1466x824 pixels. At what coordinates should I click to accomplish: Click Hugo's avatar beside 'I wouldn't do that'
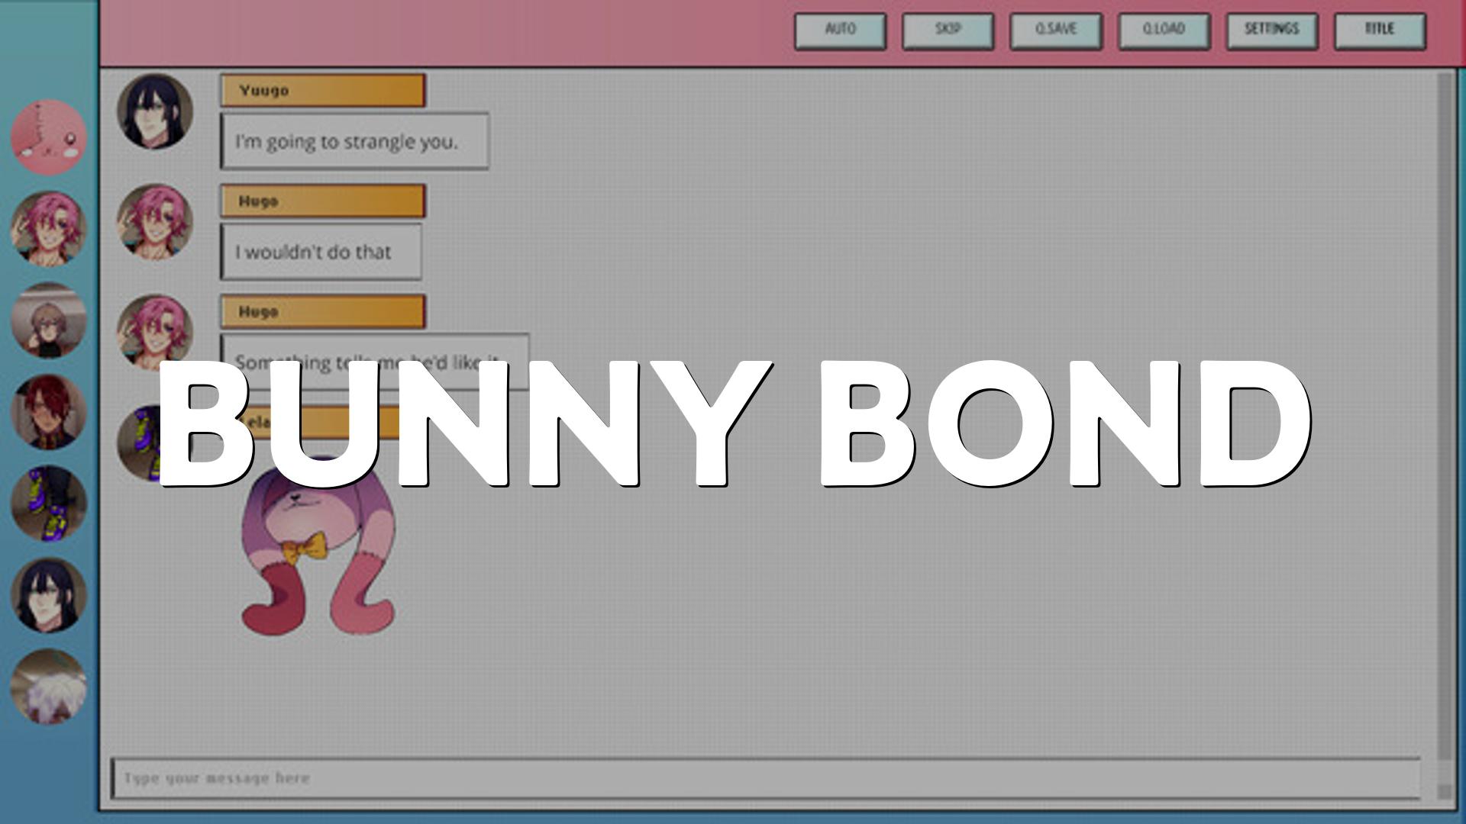tap(155, 222)
